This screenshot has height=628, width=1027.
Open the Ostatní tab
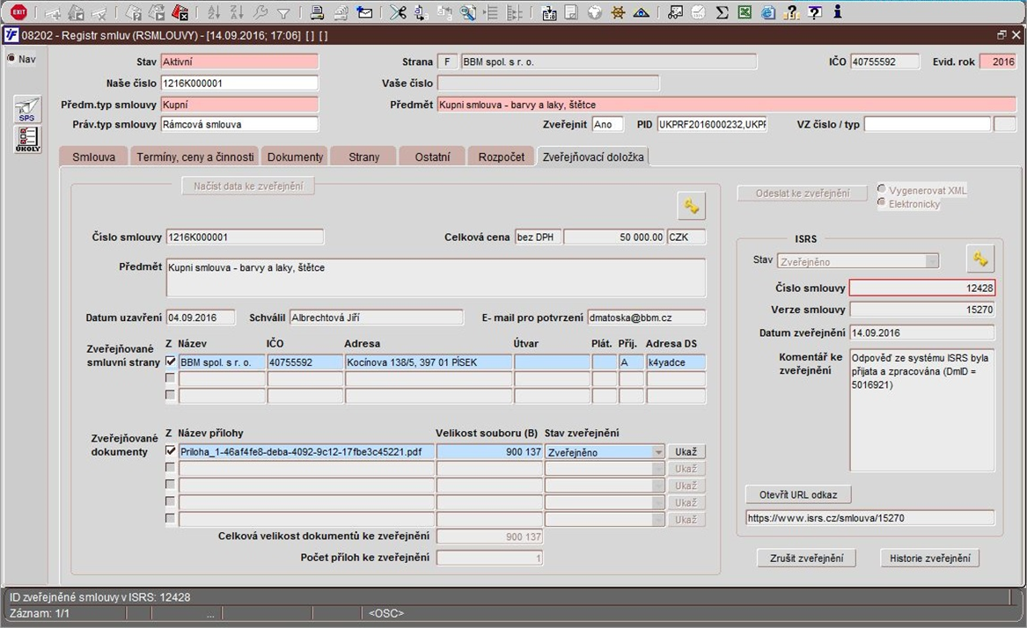432,157
